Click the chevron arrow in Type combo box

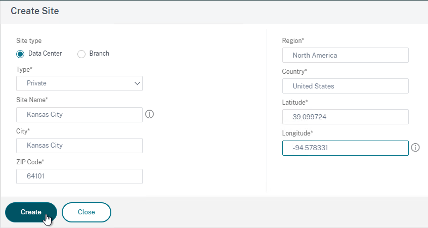point(137,83)
